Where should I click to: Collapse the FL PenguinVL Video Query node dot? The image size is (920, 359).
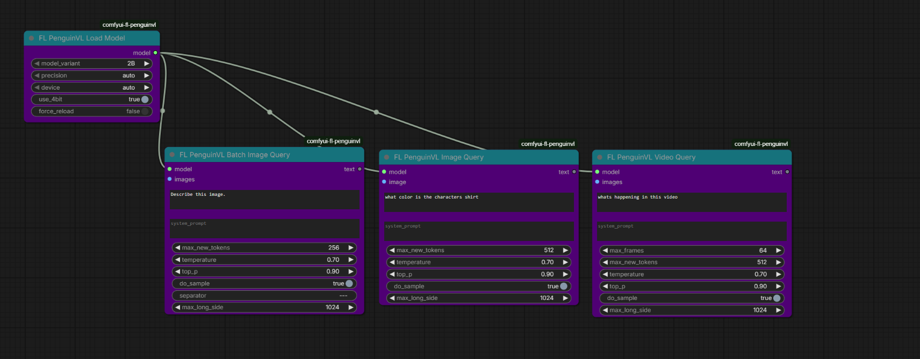pos(600,157)
